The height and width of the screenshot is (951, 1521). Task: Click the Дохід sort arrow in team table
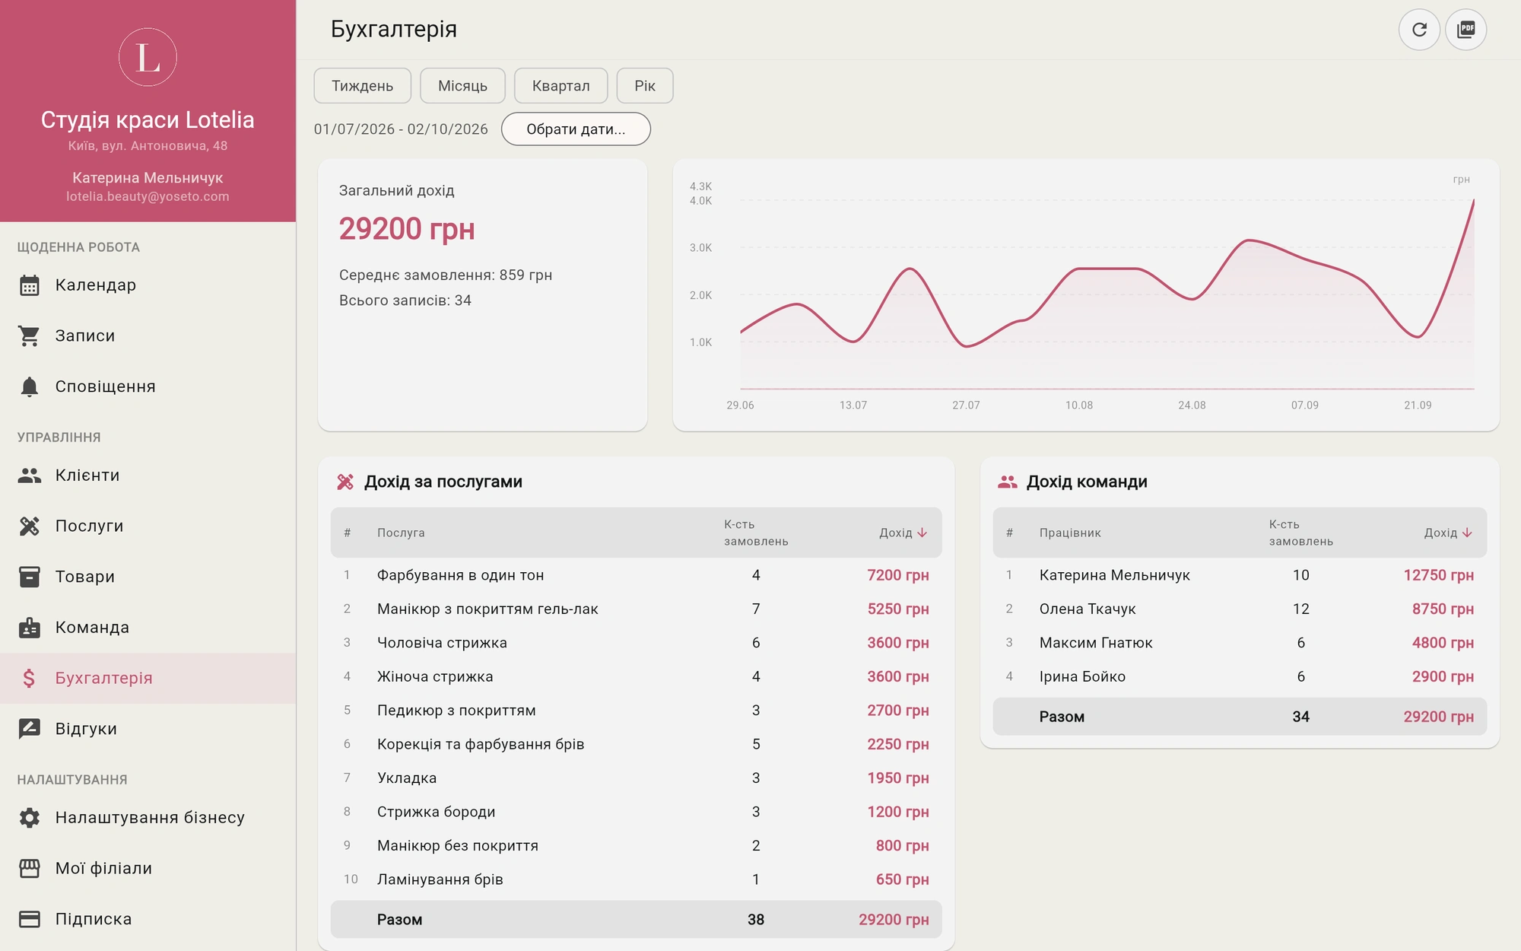click(x=1467, y=533)
